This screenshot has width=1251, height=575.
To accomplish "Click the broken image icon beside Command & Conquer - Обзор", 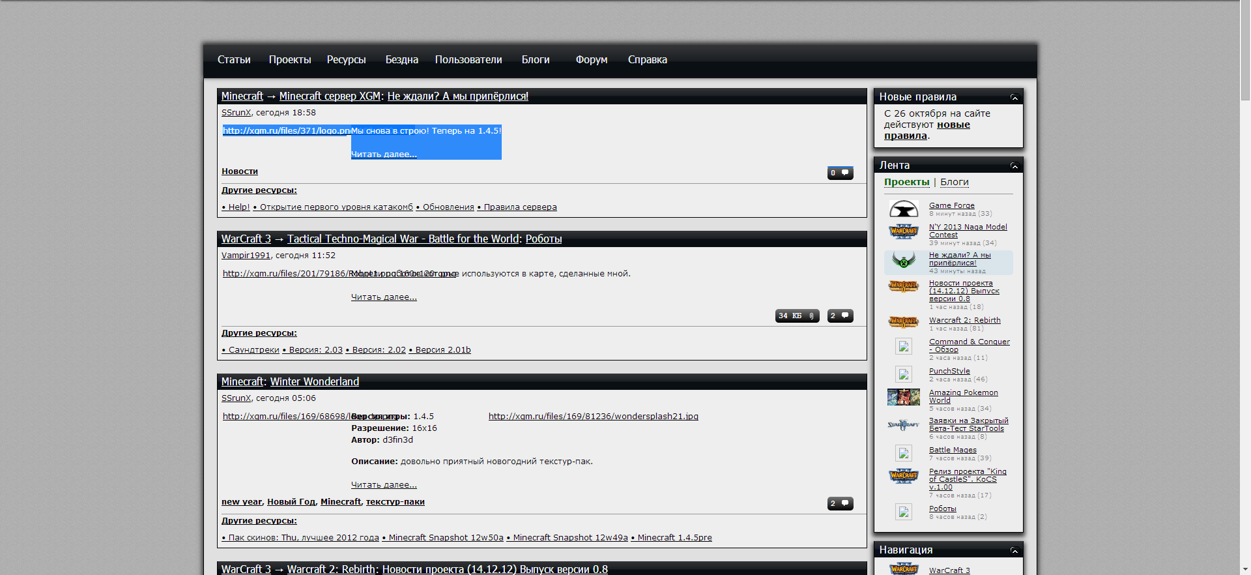I will coord(904,346).
